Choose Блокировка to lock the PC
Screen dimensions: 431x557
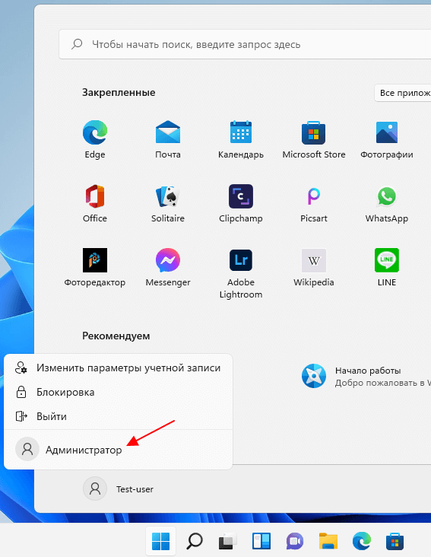118,392
